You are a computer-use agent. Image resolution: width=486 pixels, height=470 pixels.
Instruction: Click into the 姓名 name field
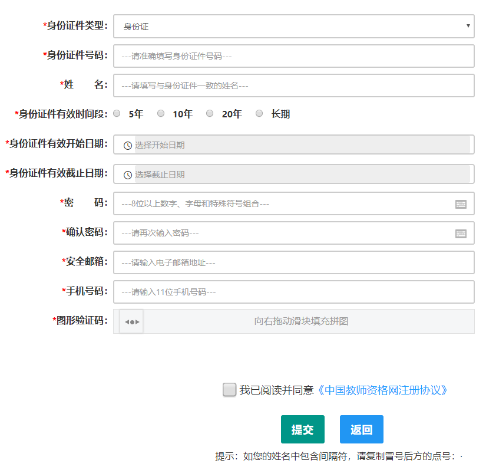point(293,86)
